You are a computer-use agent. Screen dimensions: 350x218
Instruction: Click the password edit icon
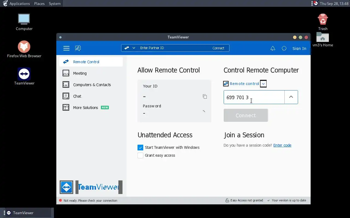pyautogui.click(x=204, y=111)
